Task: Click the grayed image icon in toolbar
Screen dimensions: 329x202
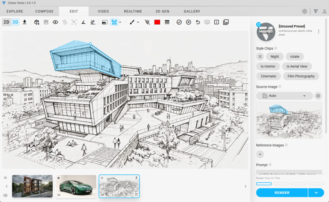Action: pyautogui.click(x=46, y=22)
